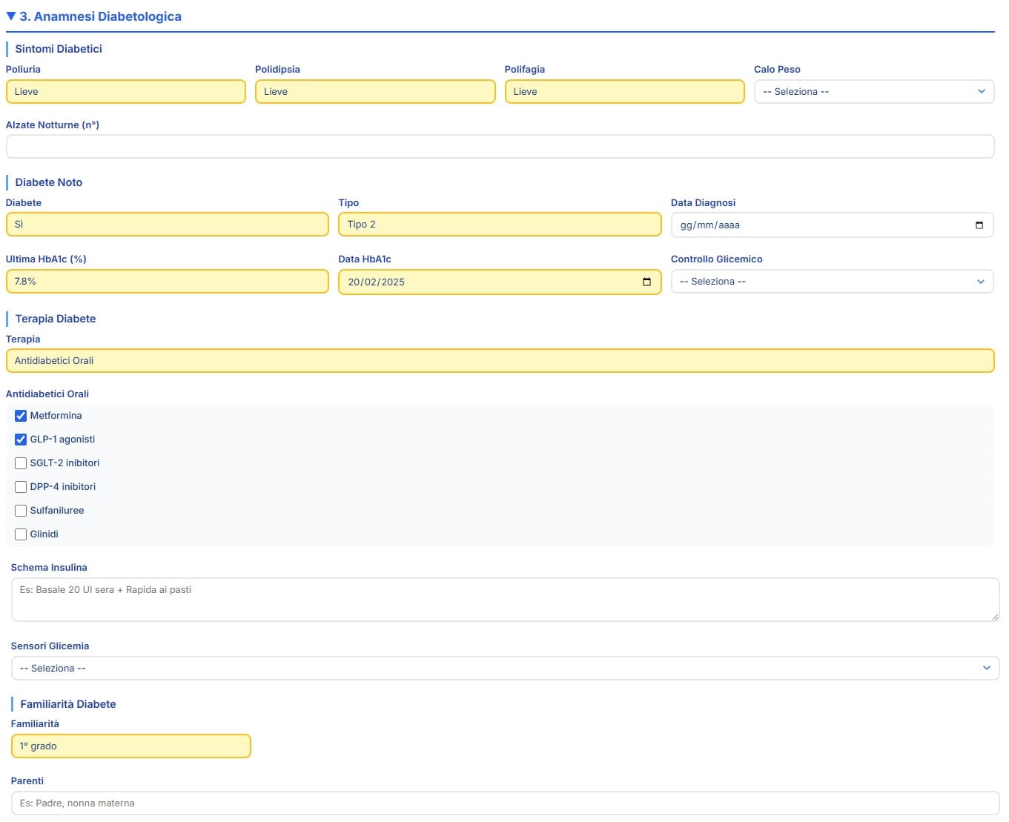Open the Sensori Glicemia dropdown
This screenshot has width=1009, height=822.
(504, 669)
